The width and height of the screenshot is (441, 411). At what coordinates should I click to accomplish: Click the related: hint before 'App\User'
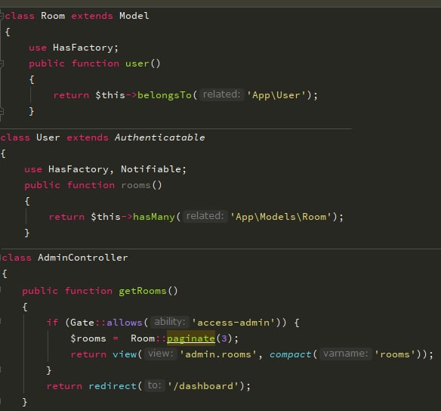[x=221, y=94]
